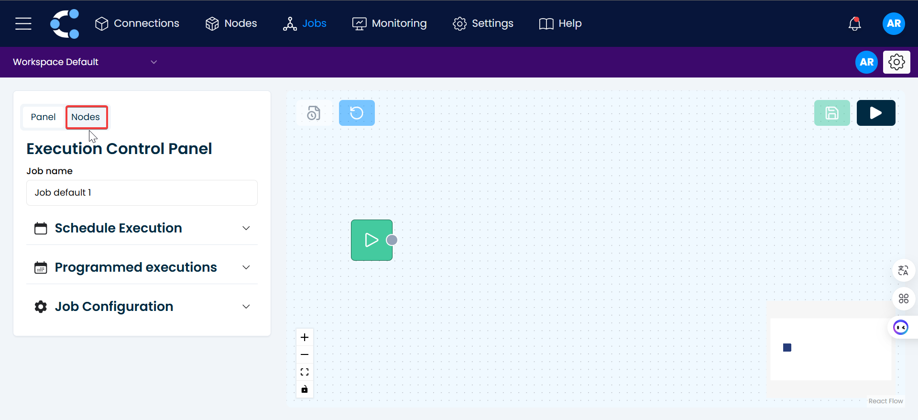Zoom in on the flow canvas
The width and height of the screenshot is (918, 420).
click(305, 337)
